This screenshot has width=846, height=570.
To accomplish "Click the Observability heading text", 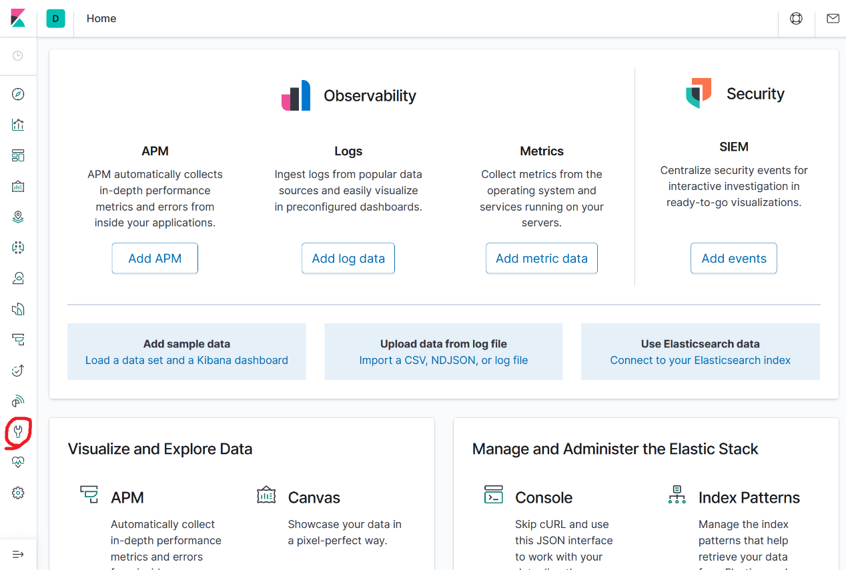I will click(370, 96).
